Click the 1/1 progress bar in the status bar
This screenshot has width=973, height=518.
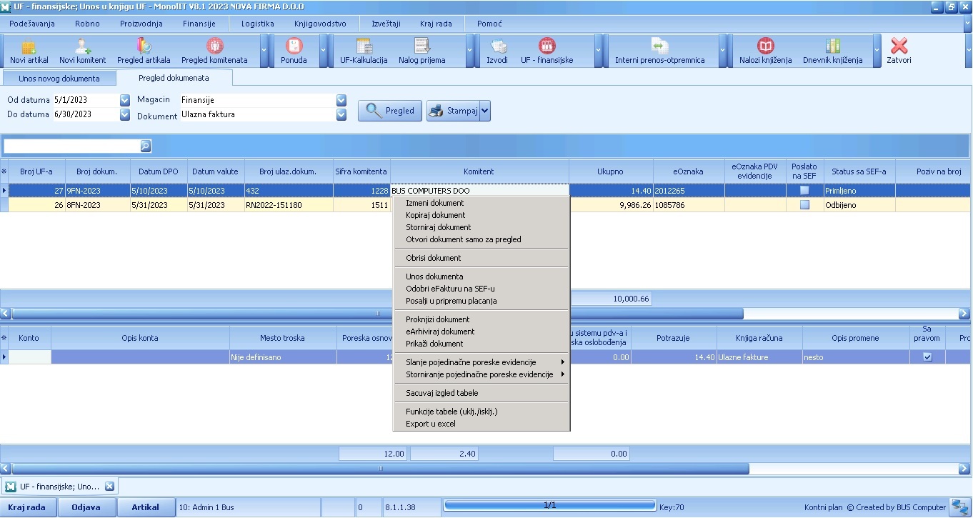[549, 506]
